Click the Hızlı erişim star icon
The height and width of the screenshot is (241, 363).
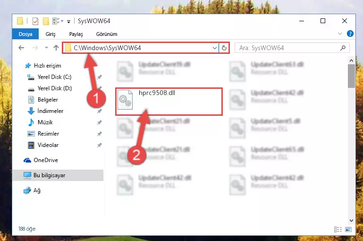(x=28, y=66)
